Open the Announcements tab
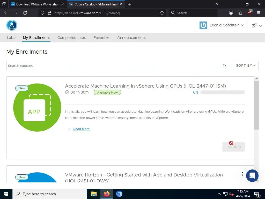The height and width of the screenshot is (199, 265). pyautogui.click(x=131, y=38)
